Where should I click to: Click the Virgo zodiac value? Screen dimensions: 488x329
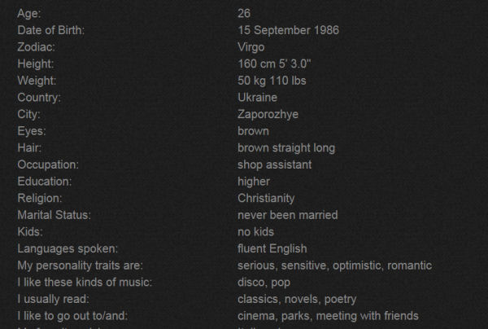[x=251, y=47]
